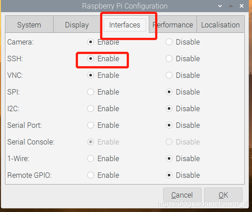
Task: Roll up window using title bar chevron-down icon
Action: pyautogui.click(x=220, y=6)
